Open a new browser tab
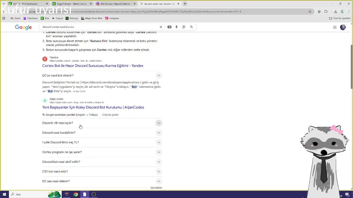The height and width of the screenshot is (198, 353). (185, 4)
